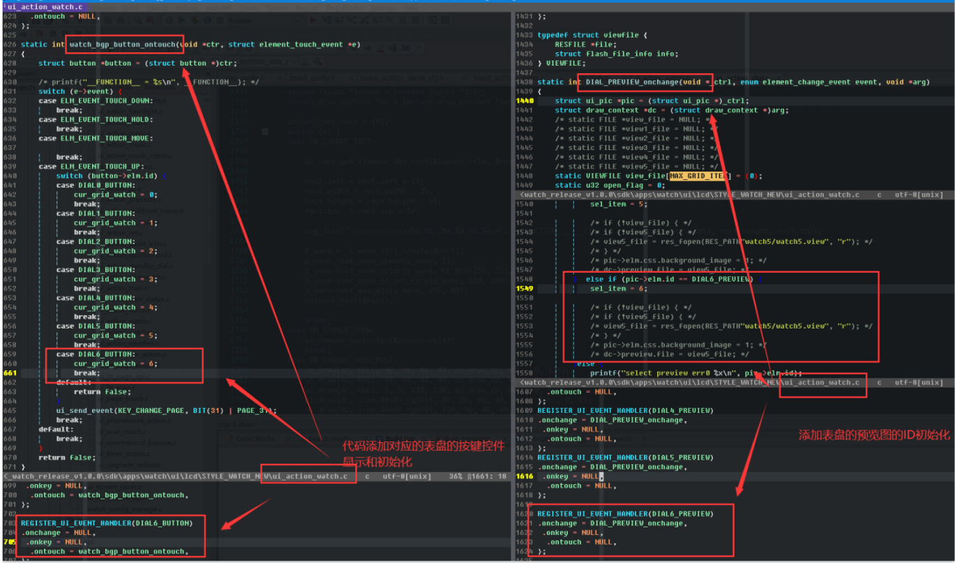
Task: Click 'case DIAL0_BUTTON:' line
Action: pos(96,186)
